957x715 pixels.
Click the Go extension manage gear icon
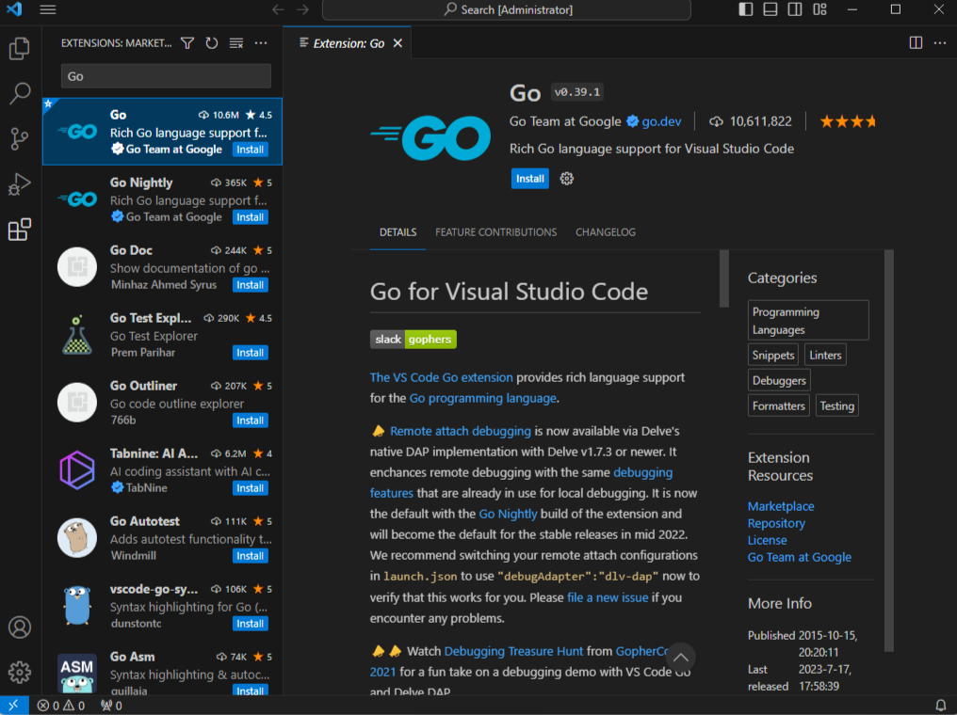click(x=566, y=179)
